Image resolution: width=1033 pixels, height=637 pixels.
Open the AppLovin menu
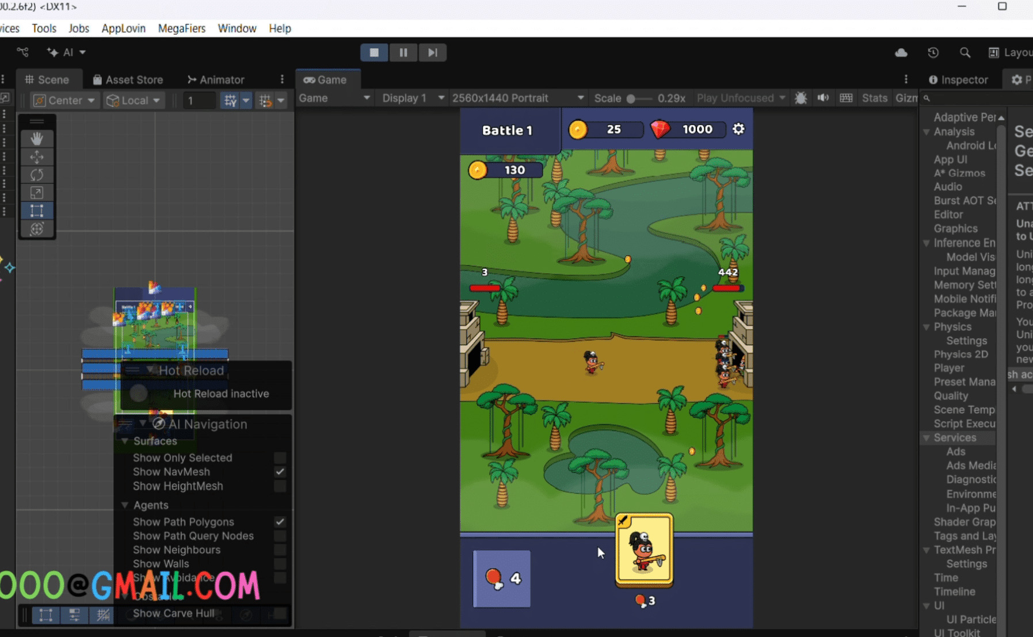[123, 28]
